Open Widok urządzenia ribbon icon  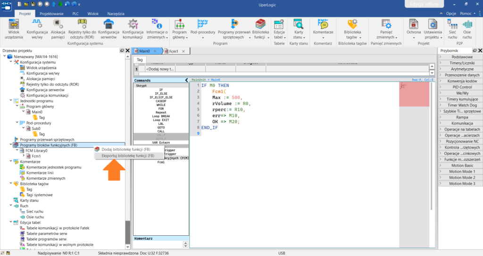[14, 29]
